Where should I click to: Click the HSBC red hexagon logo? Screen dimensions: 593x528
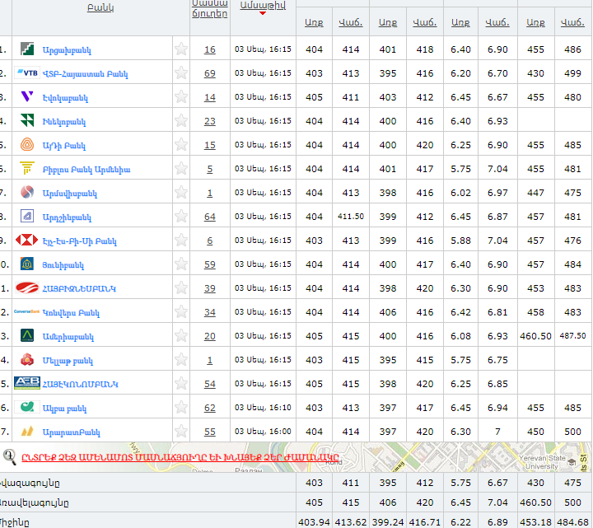coord(27,241)
